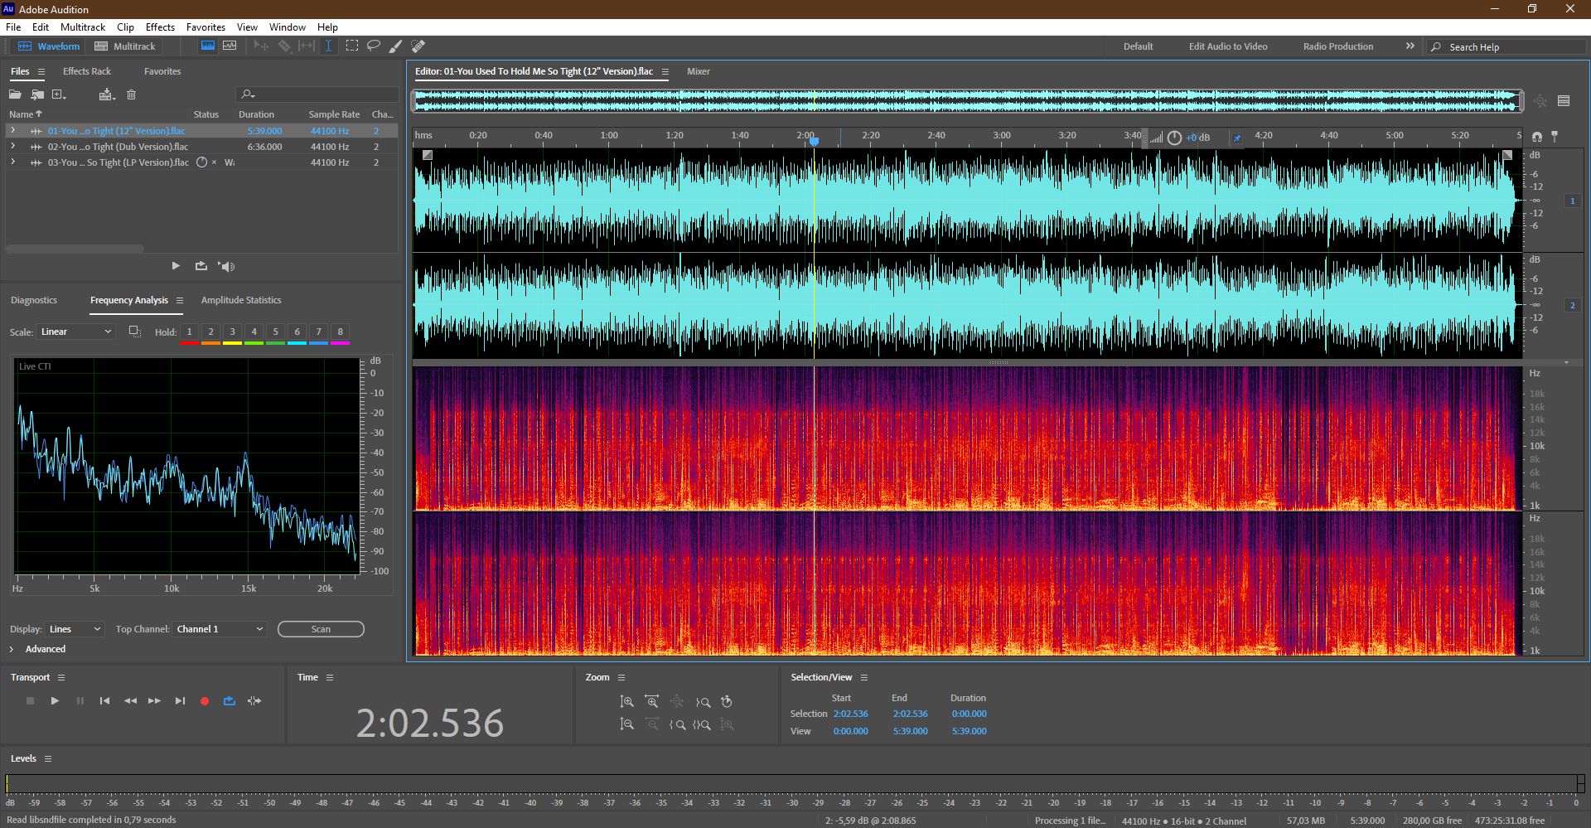1591x828 pixels.
Task: Toggle snapping magnet icon
Action: [x=1537, y=137]
